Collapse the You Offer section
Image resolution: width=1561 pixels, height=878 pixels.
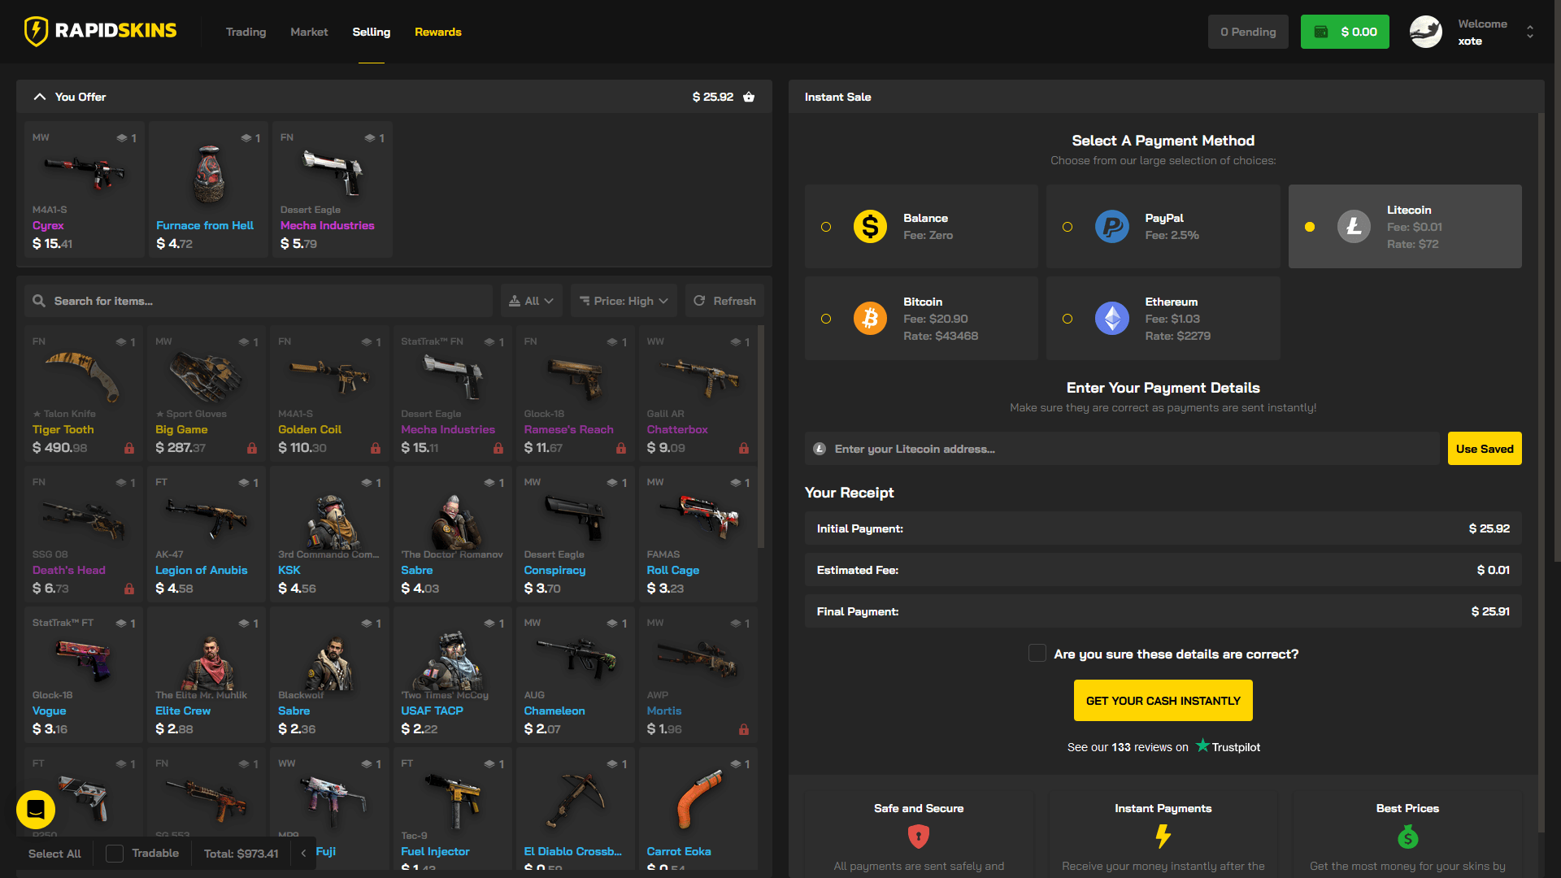tap(40, 96)
